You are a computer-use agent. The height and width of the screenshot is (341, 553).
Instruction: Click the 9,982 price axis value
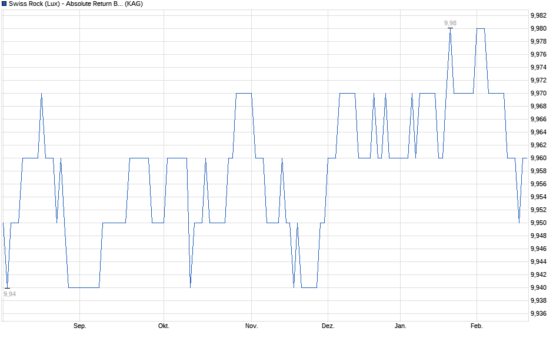tap(538, 15)
